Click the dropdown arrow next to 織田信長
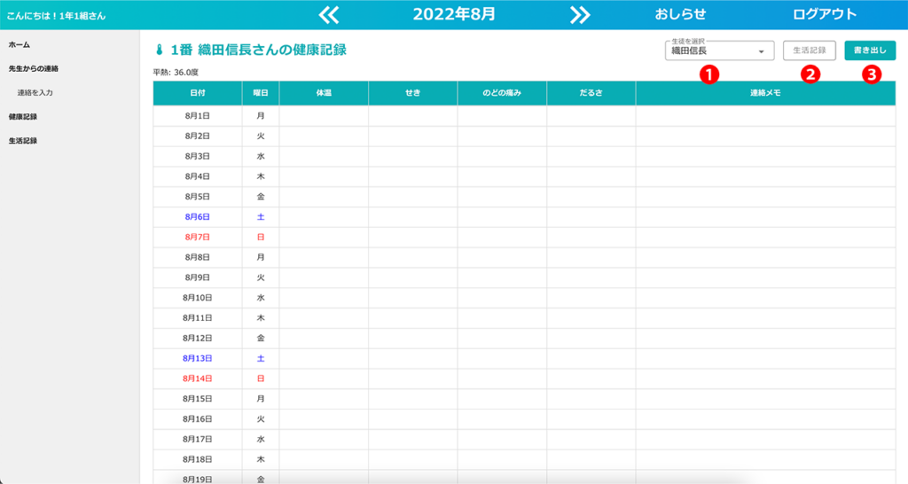The height and width of the screenshot is (484, 908). click(x=761, y=51)
